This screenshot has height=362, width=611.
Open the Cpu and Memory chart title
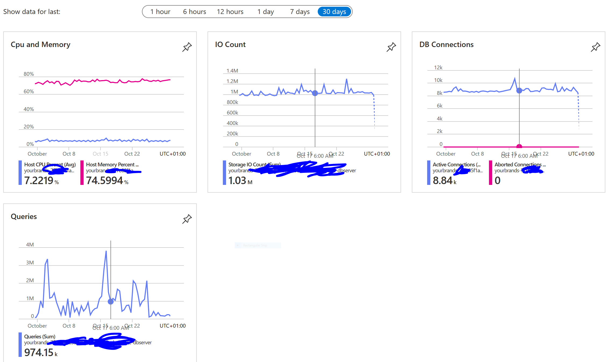point(41,45)
